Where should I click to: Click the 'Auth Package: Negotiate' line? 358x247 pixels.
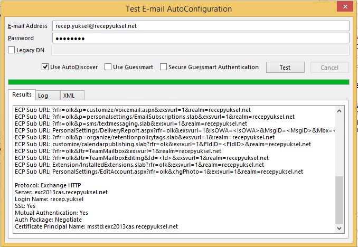[x=48, y=220]
